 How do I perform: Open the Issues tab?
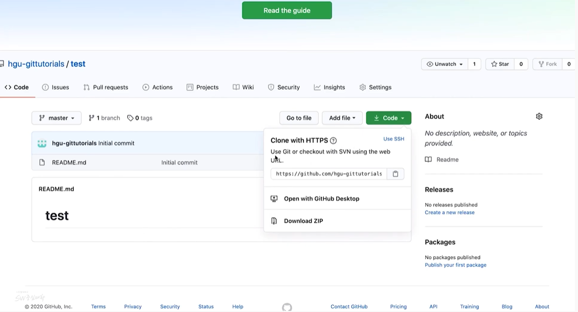tap(56, 87)
